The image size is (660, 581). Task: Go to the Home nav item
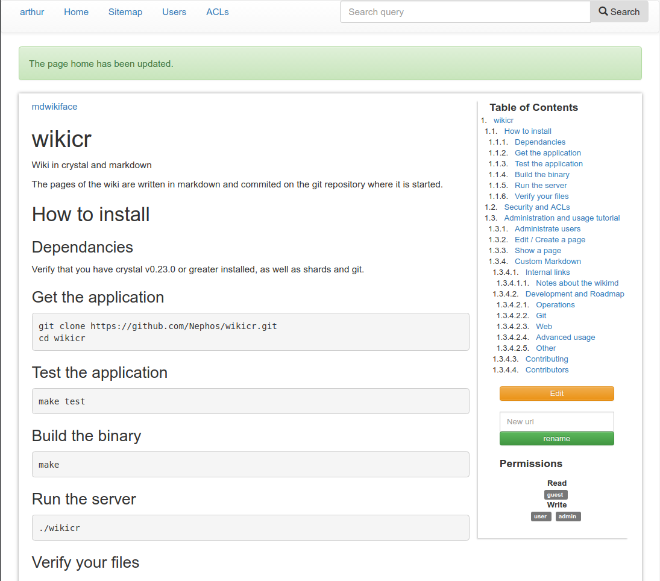point(76,12)
